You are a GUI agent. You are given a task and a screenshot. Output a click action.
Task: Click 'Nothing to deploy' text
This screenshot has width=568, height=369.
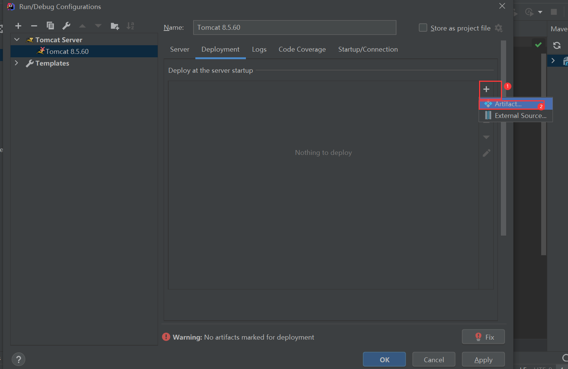[x=323, y=153]
